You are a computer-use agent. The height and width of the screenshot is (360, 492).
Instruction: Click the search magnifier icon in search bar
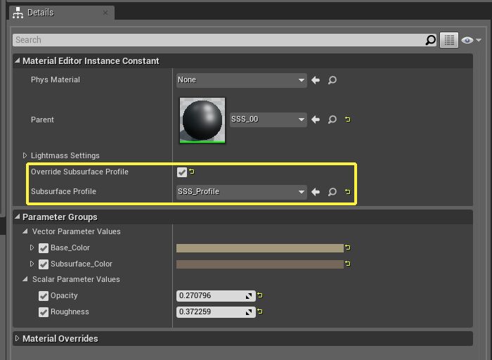431,40
